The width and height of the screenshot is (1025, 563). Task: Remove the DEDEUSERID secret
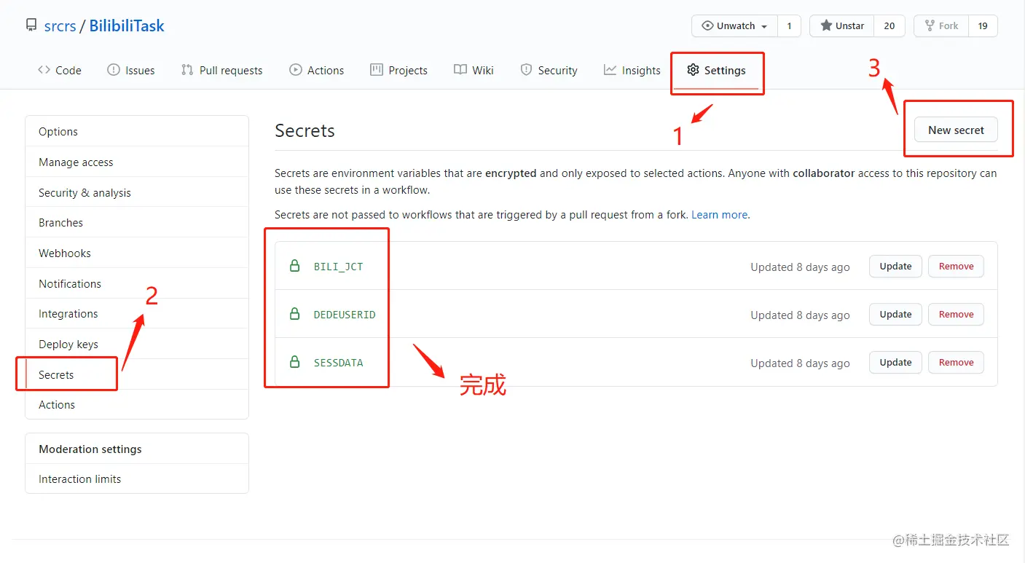pos(956,314)
